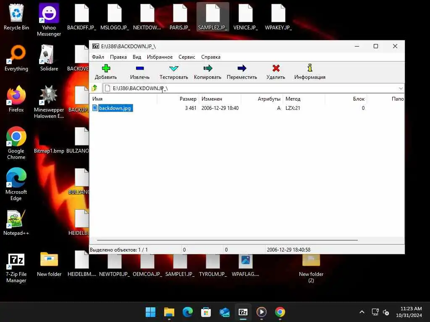Click the 2006-12-29 18:40 modified date cell
Viewport: 430px width, 322px height.
click(x=220, y=108)
